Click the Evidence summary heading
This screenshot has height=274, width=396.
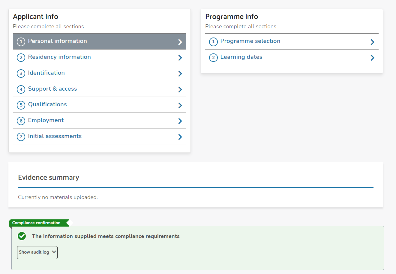coord(49,177)
